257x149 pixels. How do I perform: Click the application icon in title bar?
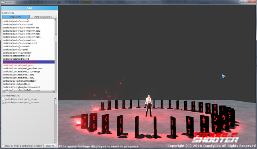coord(2,2)
